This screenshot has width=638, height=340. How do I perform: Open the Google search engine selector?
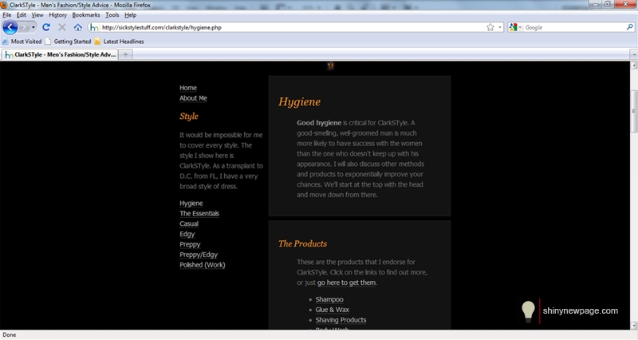(x=515, y=27)
